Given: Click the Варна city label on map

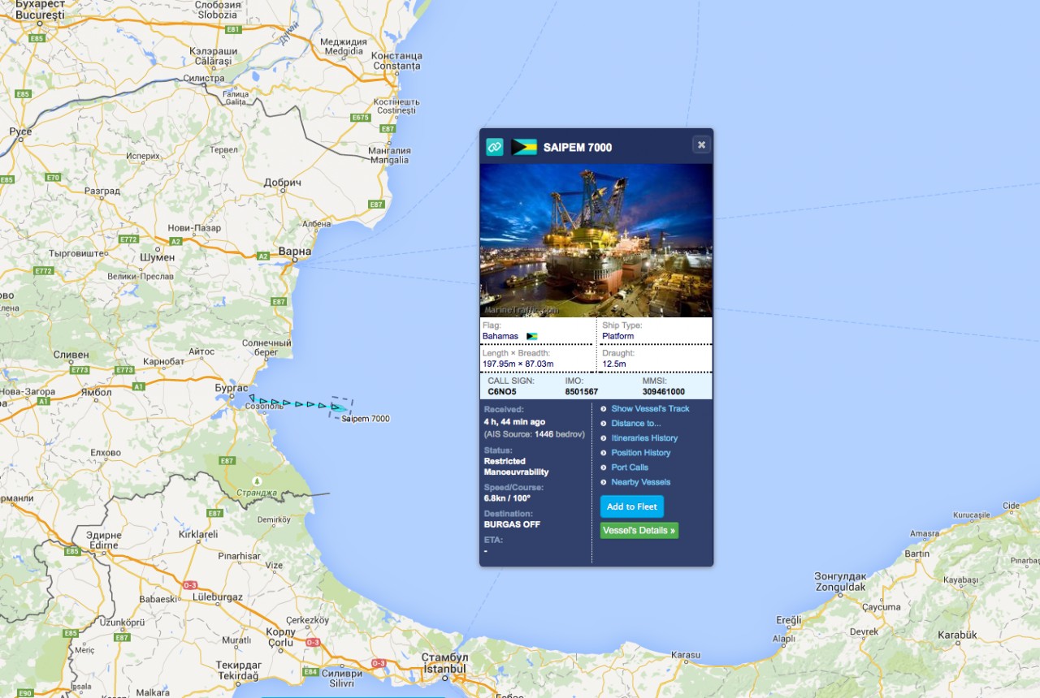Looking at the screenshot, I should pos(294,252).
